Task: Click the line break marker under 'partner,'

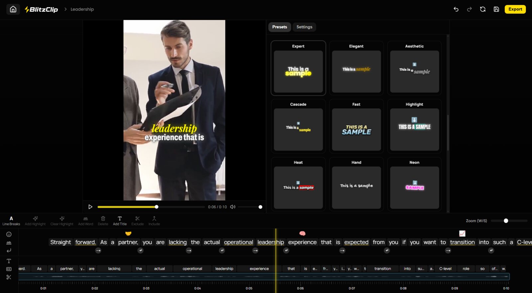Action: [x=141, y=250]
